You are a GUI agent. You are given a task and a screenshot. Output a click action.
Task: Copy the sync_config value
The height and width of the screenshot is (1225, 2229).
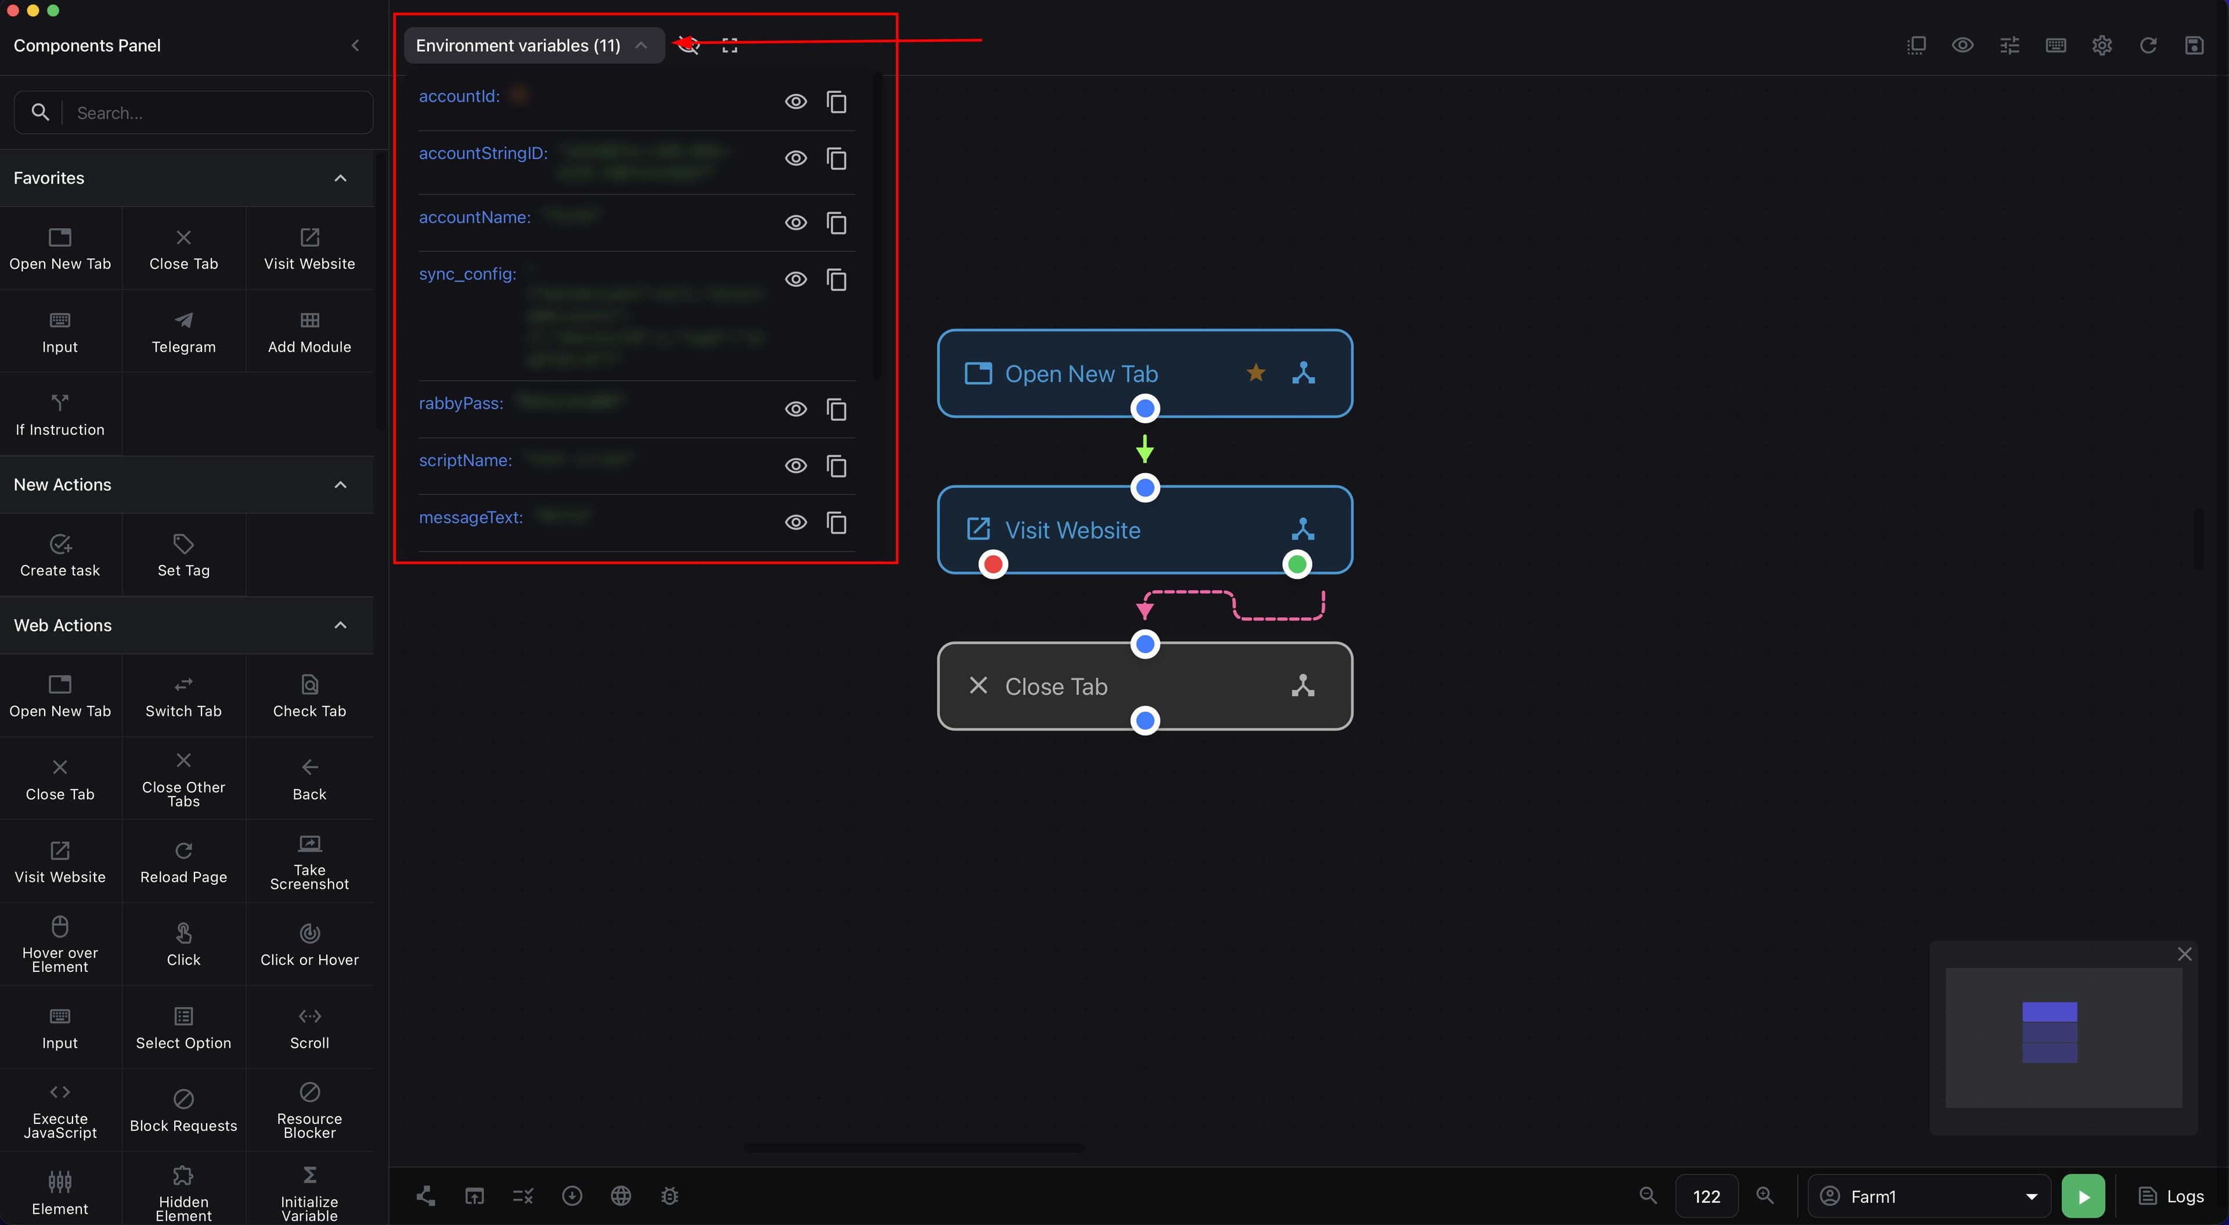pos(836,280)
